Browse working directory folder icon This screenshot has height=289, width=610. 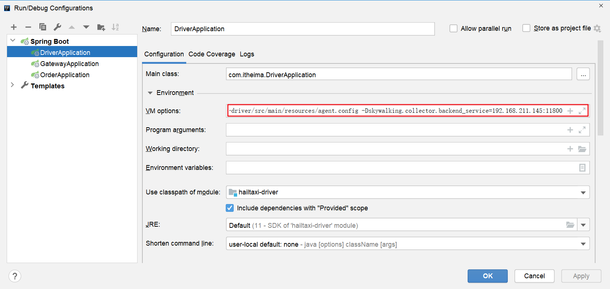tap(582, 149)
